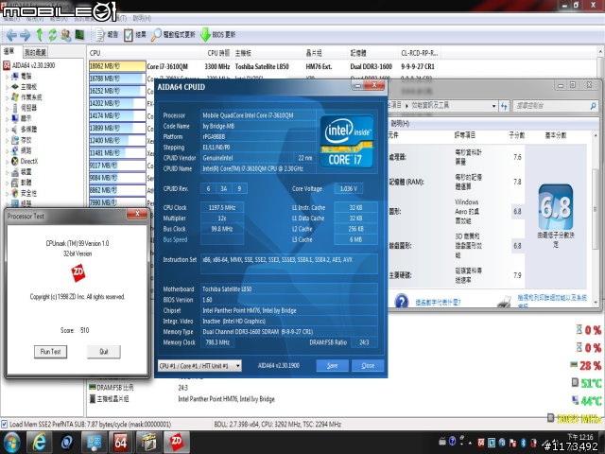Click Quit in Processor Test dialog
Image resolution: width=605 pixels, height=454 pixels.
(x=103, y=352)
